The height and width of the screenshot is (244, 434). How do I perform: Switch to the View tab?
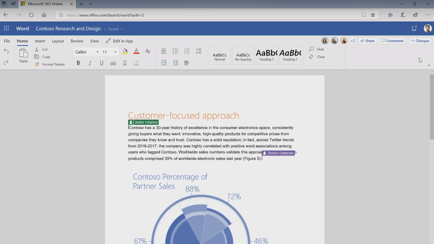pyautogui.click(x=94, y=41)
